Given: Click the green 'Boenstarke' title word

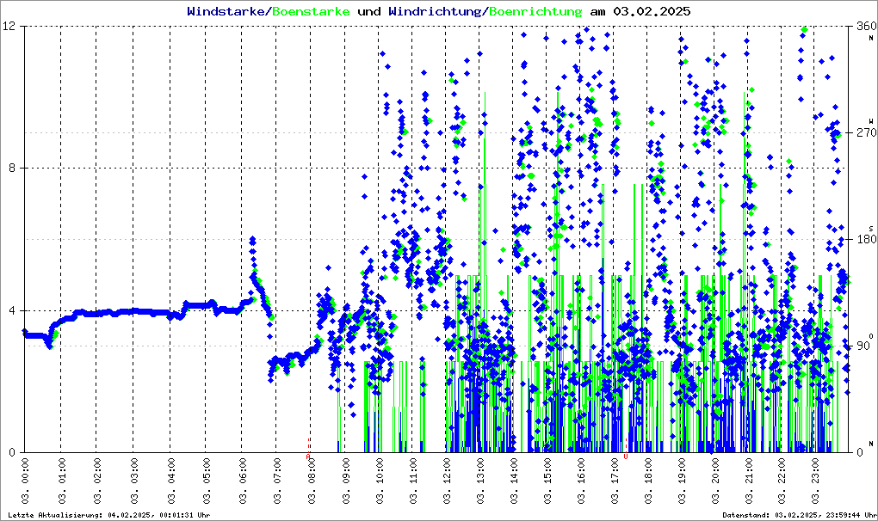Looking at the screenshot, I should point(312,11).
